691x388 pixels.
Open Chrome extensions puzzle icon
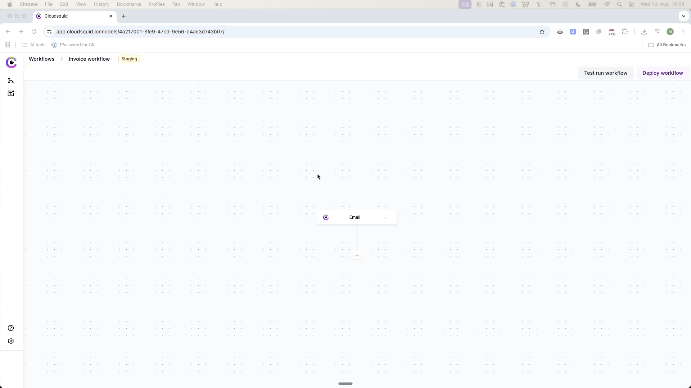(x=625, y=32)
